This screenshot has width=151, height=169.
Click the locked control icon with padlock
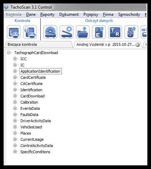click(x=30, y=32)
